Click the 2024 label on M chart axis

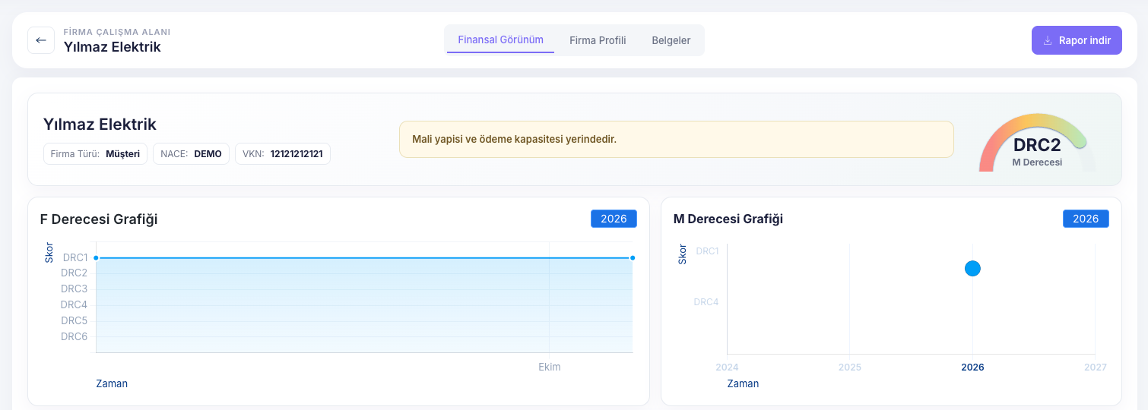pos(727,367)
